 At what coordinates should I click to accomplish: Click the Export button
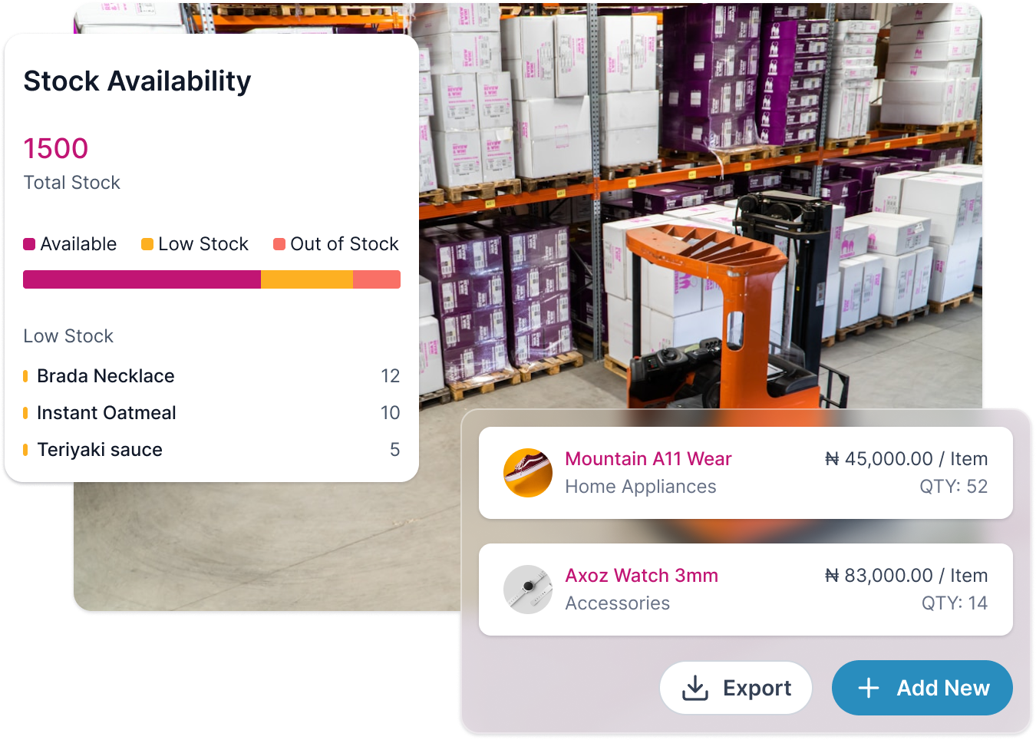pyautogui.click(x=736, y=688)
